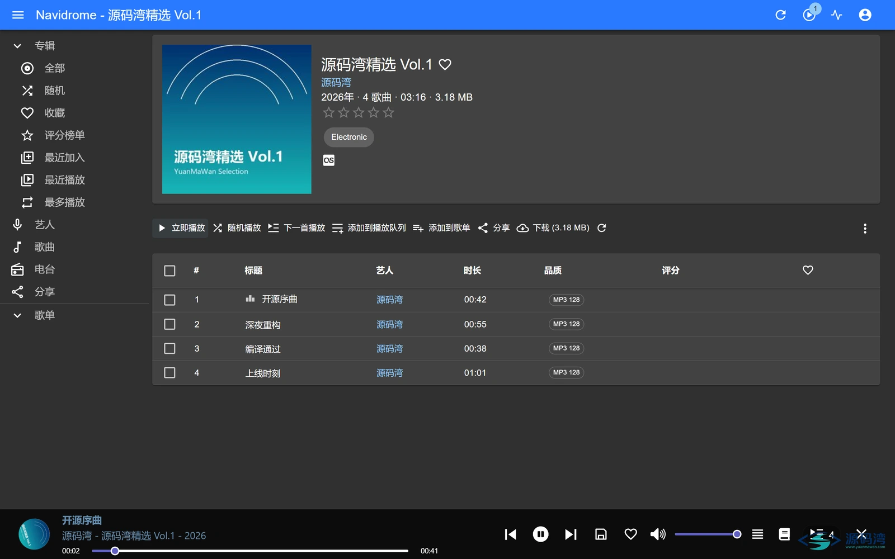Open the hamburger menu in the header
This screenshot has height=559, width=895.
click(18, 15)
